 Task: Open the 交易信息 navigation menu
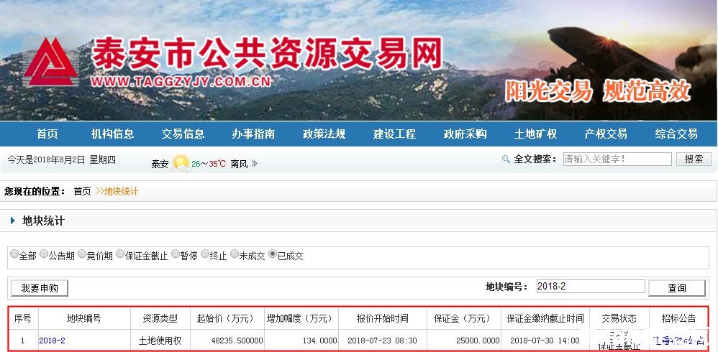point(183,134)
